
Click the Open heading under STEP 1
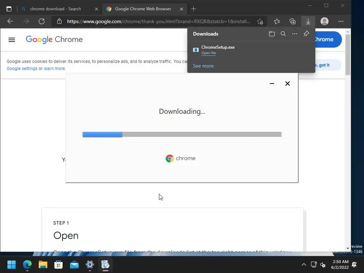tap(66, 235)
